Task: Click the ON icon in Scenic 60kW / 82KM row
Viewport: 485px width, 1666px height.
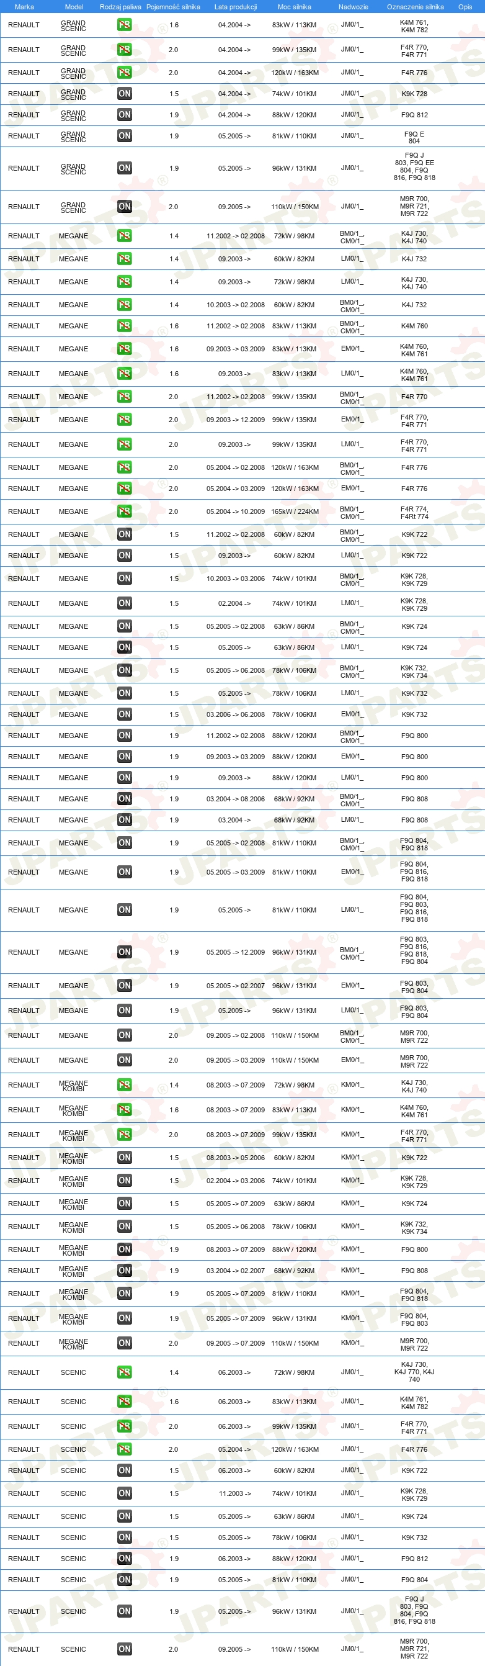Action: click(125, 1470)
